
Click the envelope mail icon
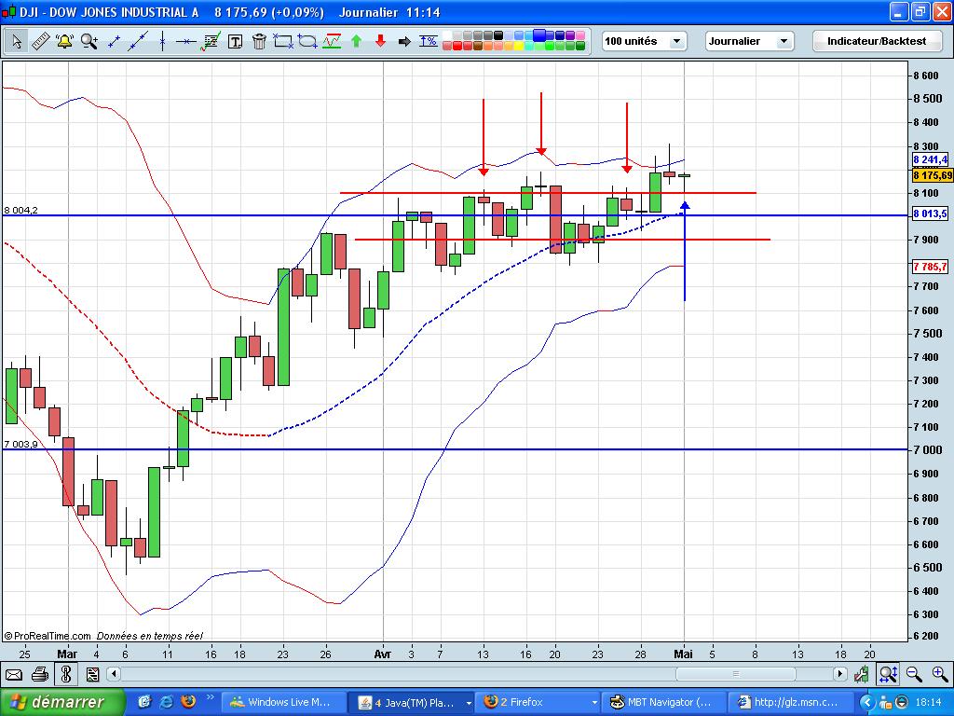pos(13,675)
